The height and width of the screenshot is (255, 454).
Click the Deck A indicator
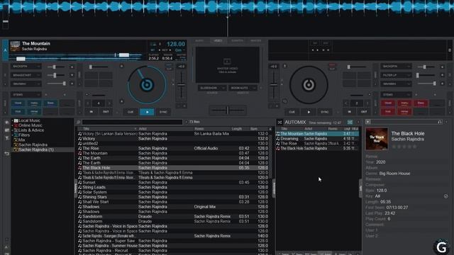click(5, 50)
